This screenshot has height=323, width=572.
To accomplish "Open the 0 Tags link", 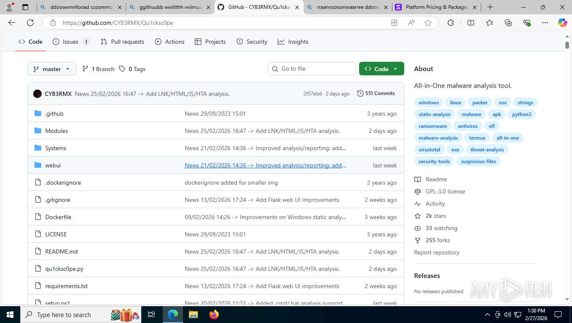I will [x=132, y=69].
